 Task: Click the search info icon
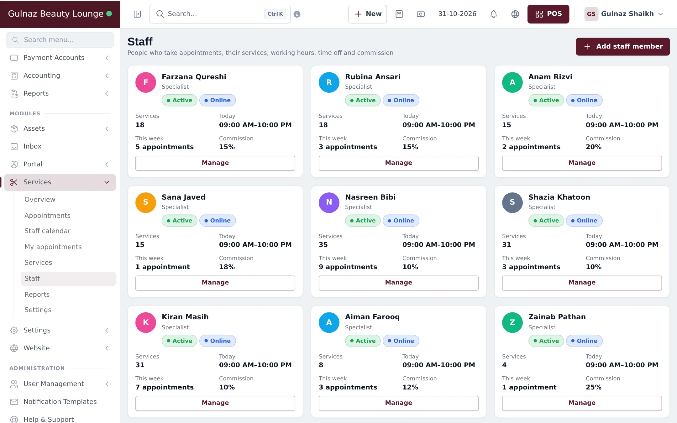point(297,14)
